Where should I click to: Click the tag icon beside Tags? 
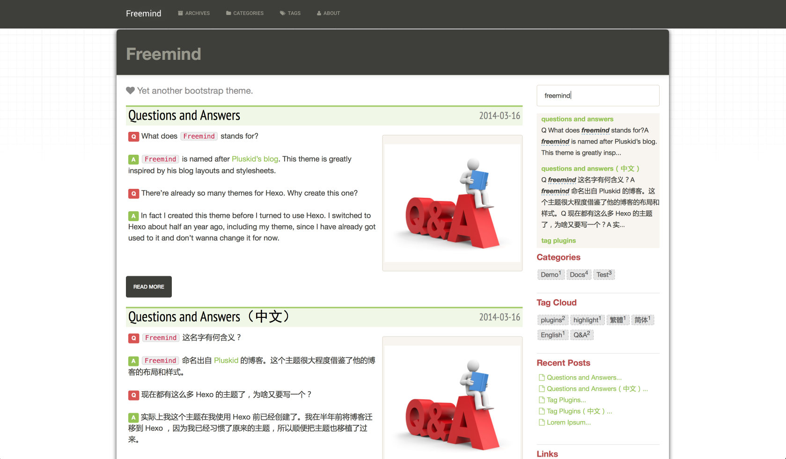click(x=283, y=13)
